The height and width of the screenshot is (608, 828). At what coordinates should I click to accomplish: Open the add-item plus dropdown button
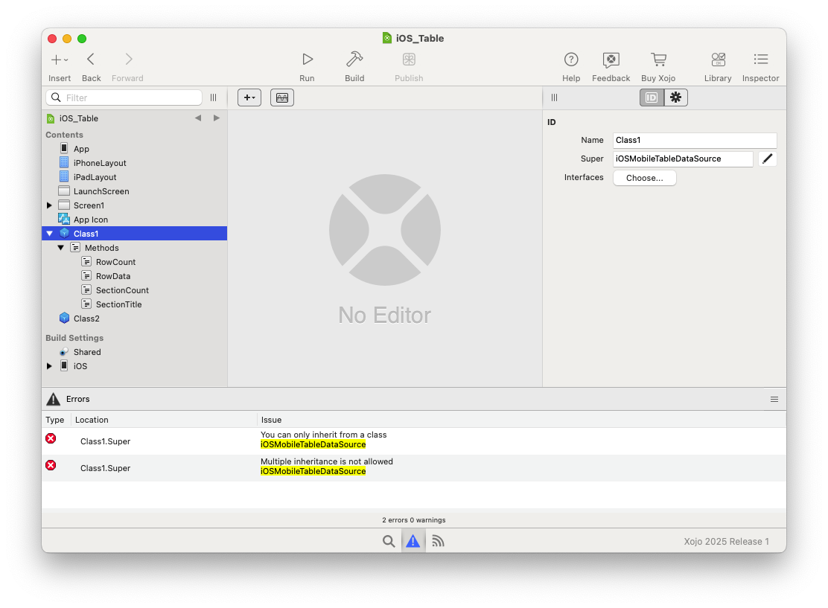coord(249,97)
